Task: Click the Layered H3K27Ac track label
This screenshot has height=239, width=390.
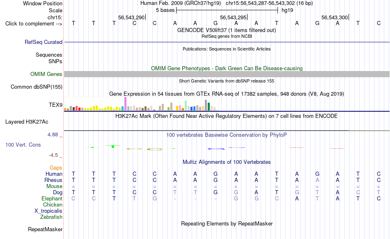Action: [x=27, y=122]
